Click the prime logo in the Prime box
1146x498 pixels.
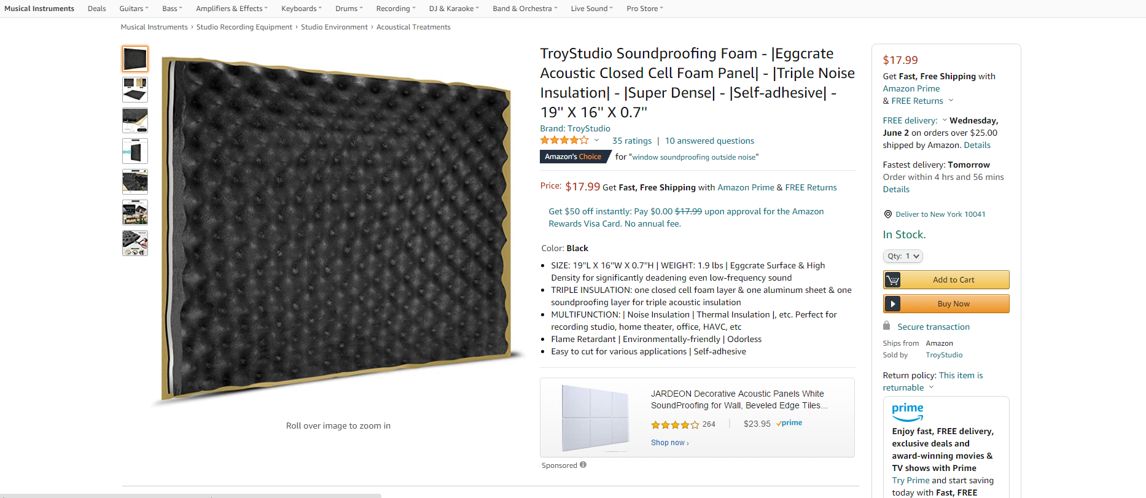(x=907, y=411)
